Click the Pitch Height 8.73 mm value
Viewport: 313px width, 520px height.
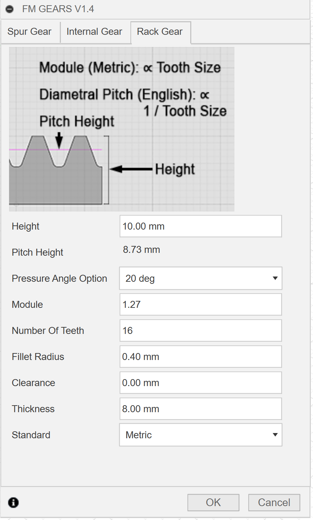(x=142, y=250)
